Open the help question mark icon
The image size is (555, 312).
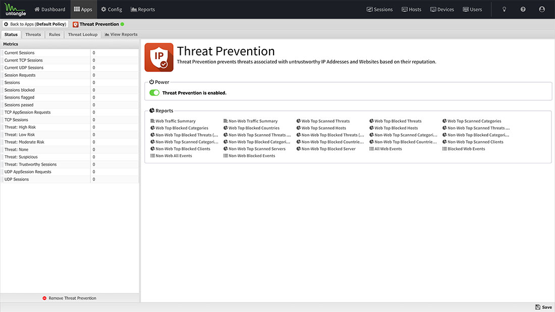pyautogui.click(x=523, y=10)
